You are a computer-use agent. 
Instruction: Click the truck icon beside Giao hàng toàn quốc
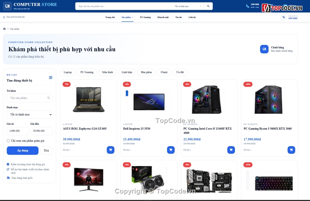[8, 178]
